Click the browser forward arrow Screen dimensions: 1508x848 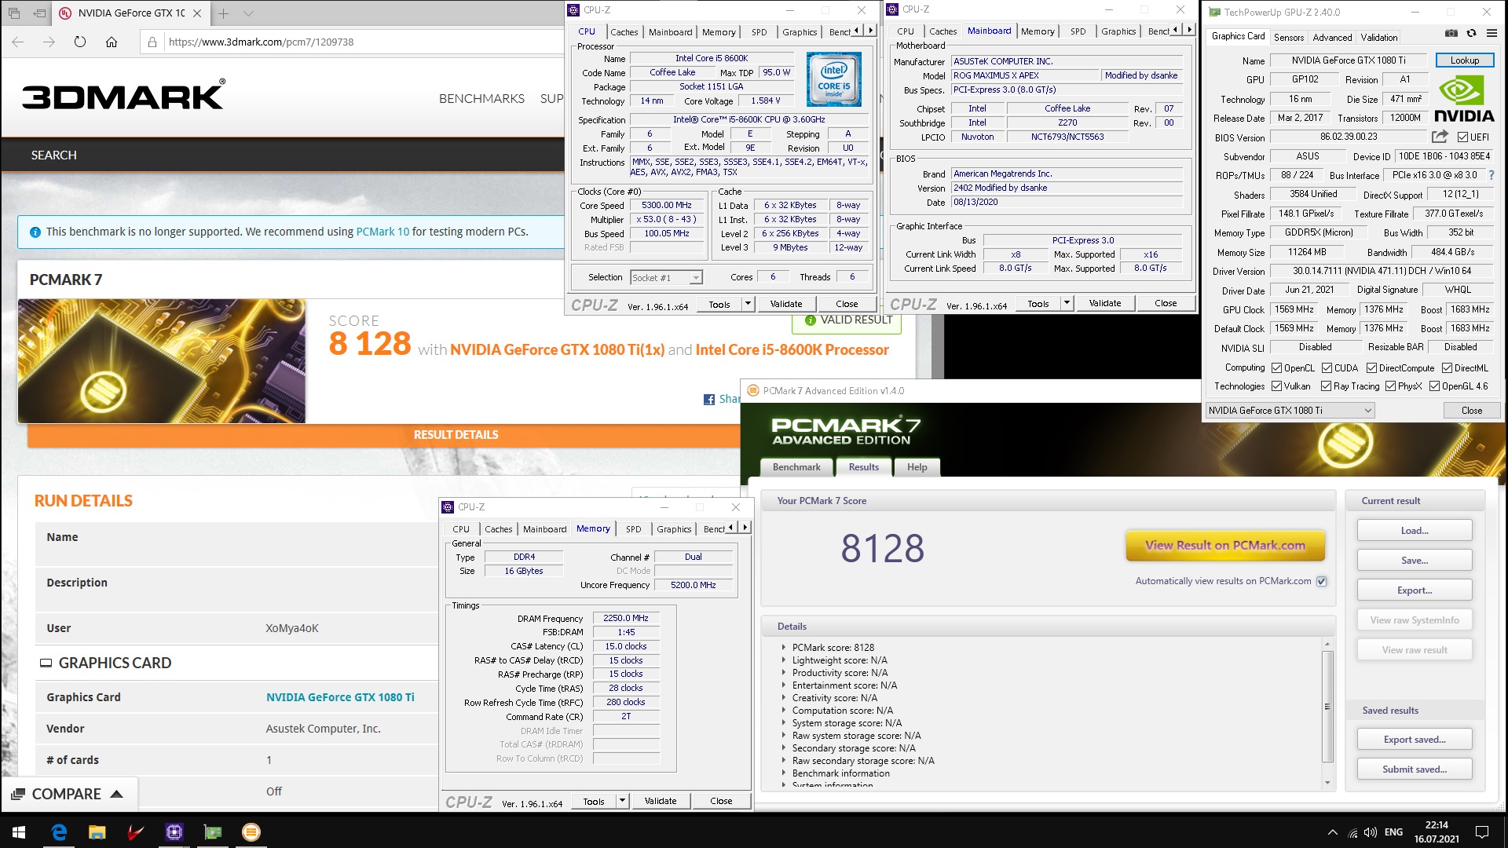click(x=49, y=42)
